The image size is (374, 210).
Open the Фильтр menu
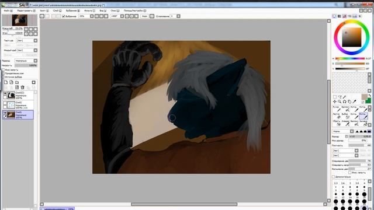click(89, 10)
